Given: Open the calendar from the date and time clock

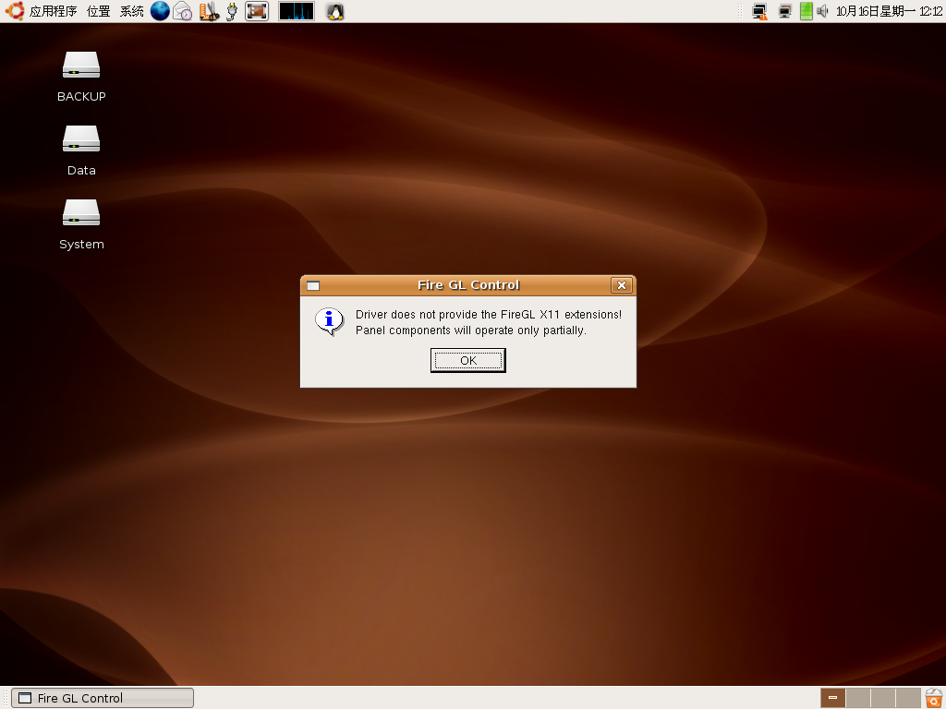Looking at the screenshot, I should pos(889,11).
